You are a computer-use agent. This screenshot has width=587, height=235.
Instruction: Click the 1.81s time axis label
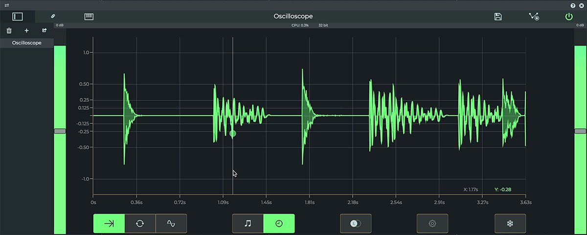[x=309, y=202]
